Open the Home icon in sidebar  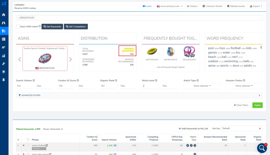[x=4, y=15]
